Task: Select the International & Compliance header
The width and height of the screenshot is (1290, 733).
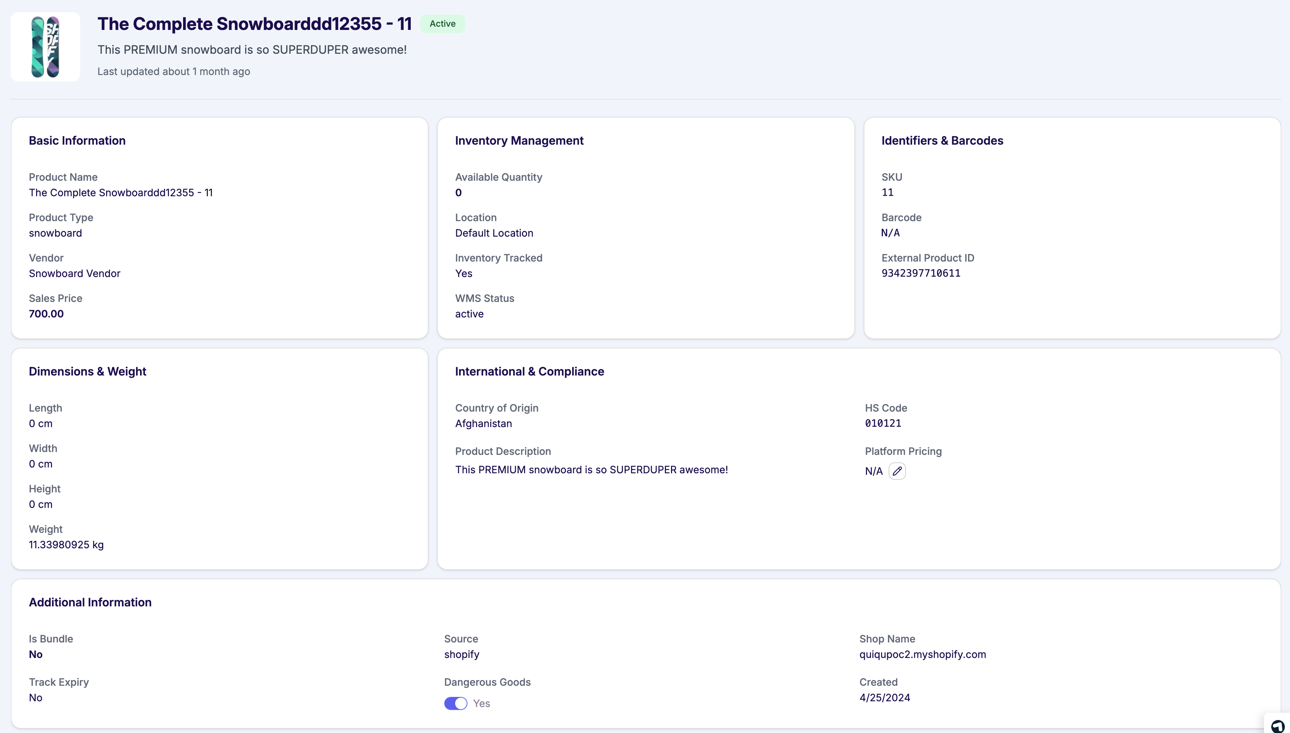Action: coord(529,371)
